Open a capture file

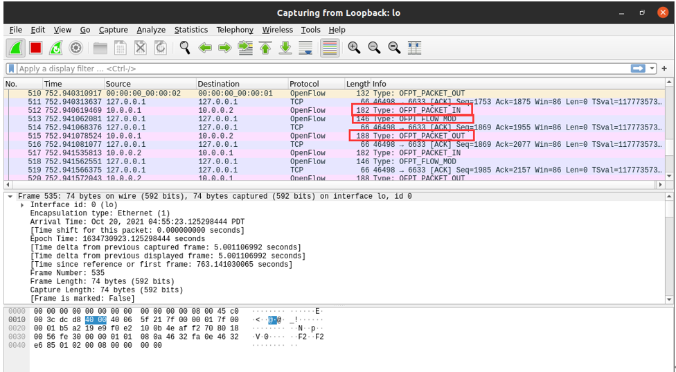click(x=100, y=48)
